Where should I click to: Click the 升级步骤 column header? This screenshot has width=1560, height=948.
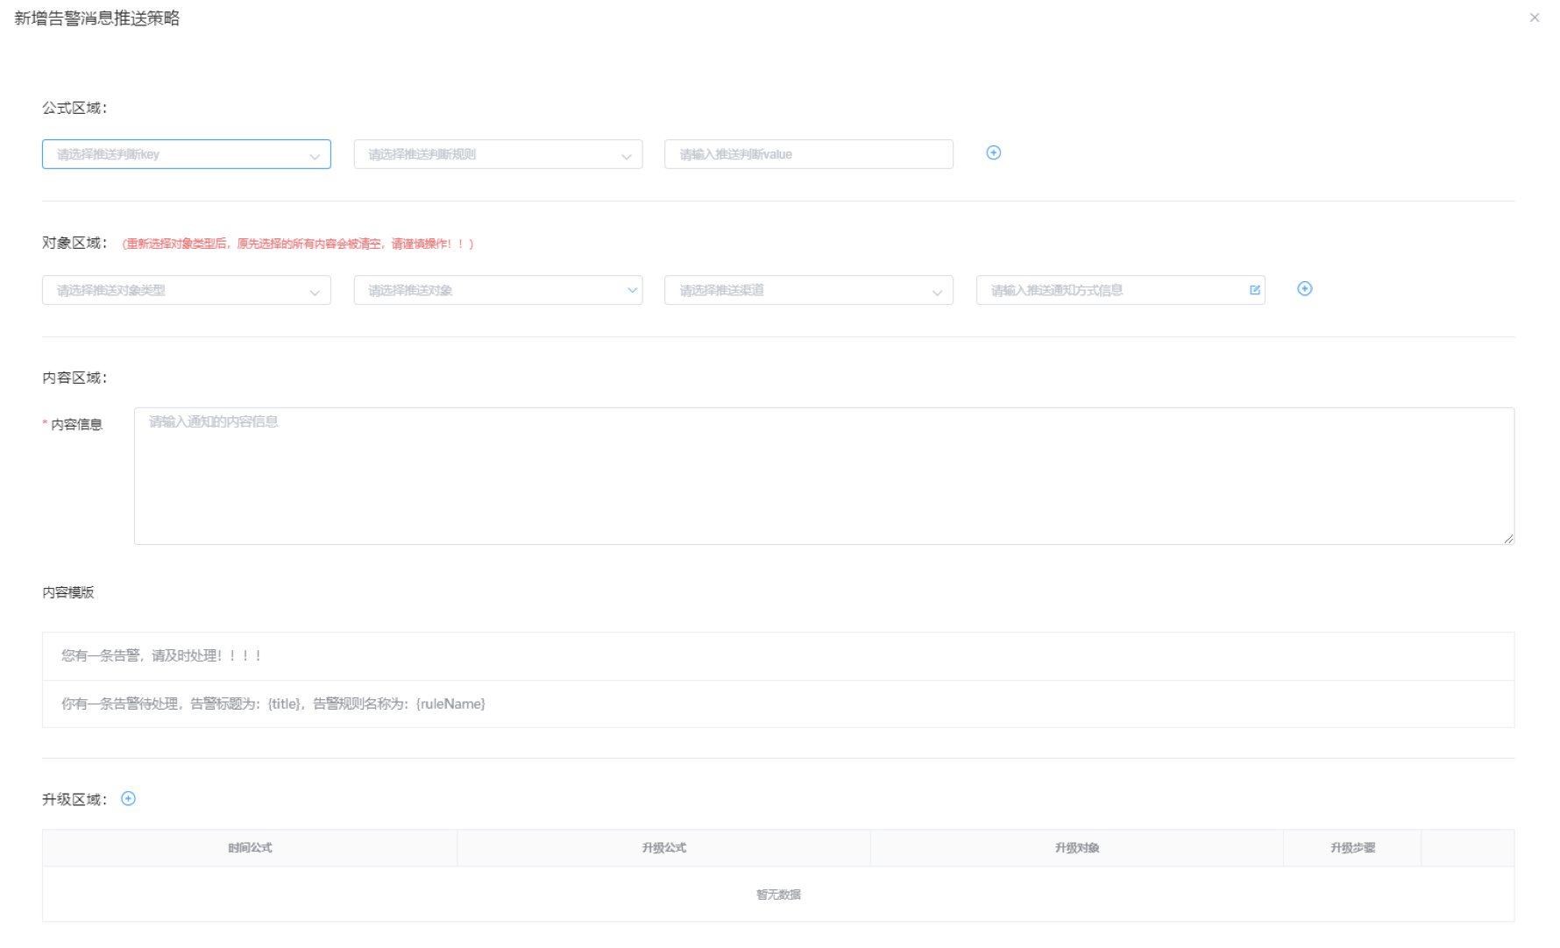[x=1352, y=848]
